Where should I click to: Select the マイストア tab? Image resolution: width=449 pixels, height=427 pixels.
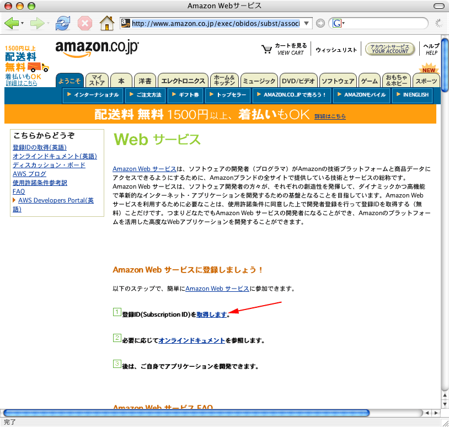(x=97, y=81)
